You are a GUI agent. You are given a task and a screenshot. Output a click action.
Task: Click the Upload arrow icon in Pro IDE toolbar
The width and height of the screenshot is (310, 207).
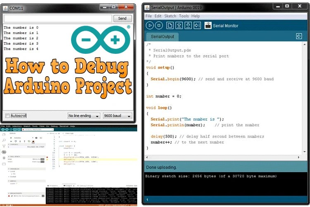7,129
